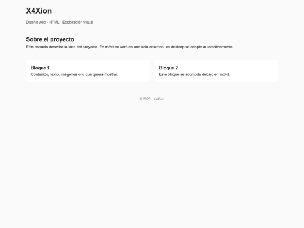Click the footer copyright symbol
This screenshot has width=304, height=228.
141,99
